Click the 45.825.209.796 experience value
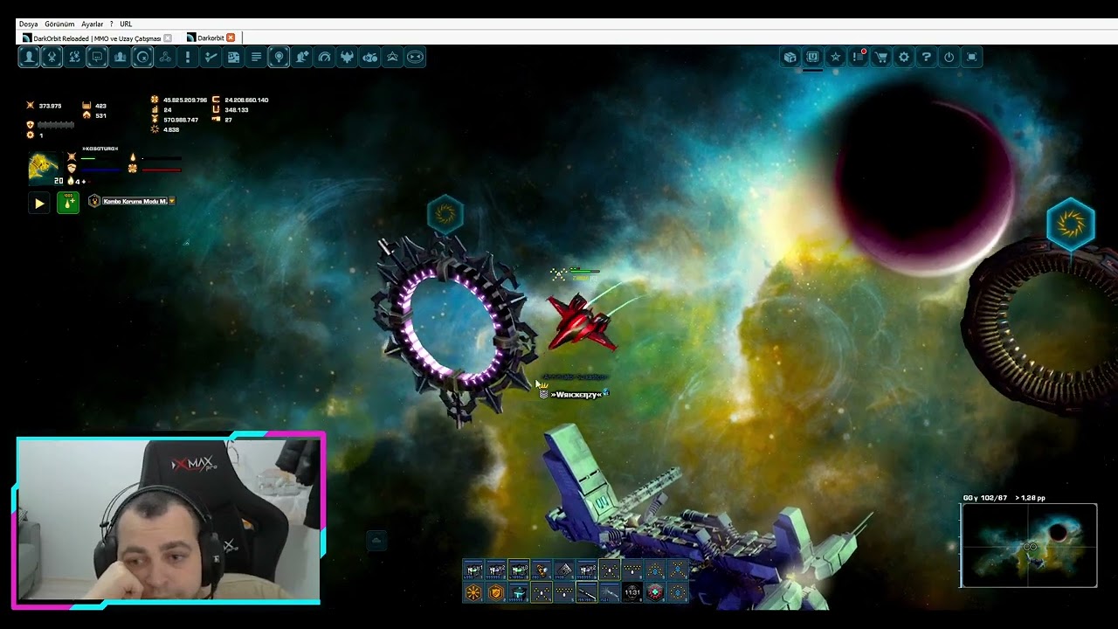The image size is (1118, 629). point(185,100)
